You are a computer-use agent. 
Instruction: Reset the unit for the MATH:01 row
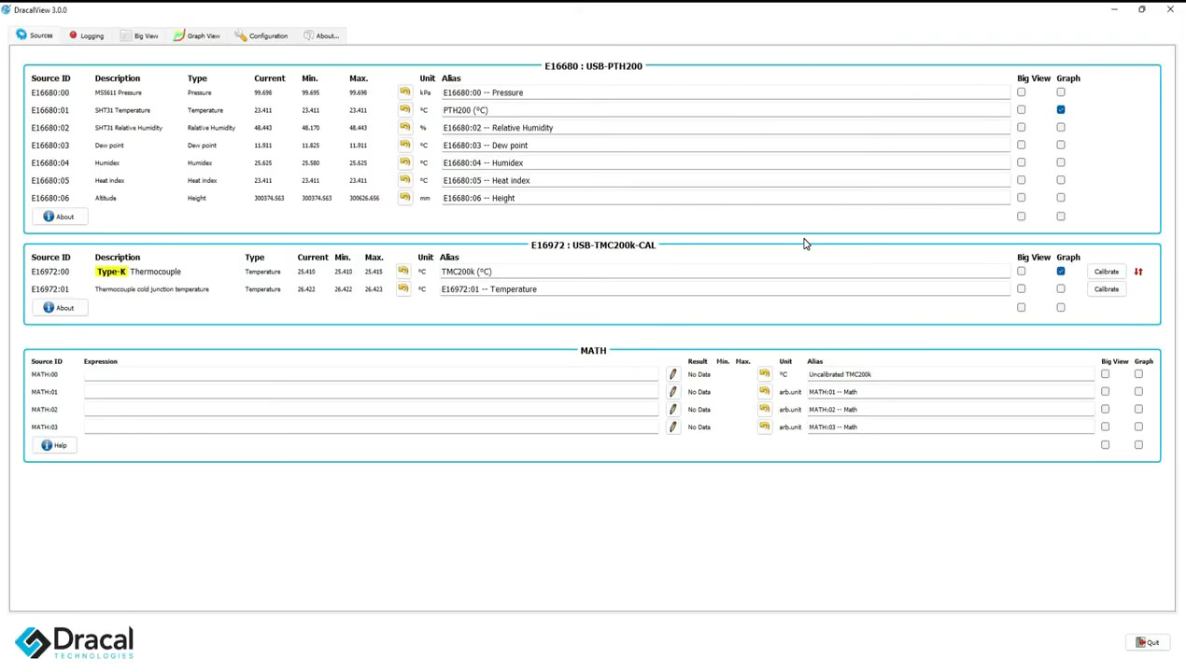(764, 392)
